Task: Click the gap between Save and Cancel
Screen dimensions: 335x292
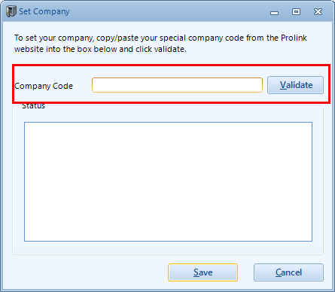Action: 245,272
